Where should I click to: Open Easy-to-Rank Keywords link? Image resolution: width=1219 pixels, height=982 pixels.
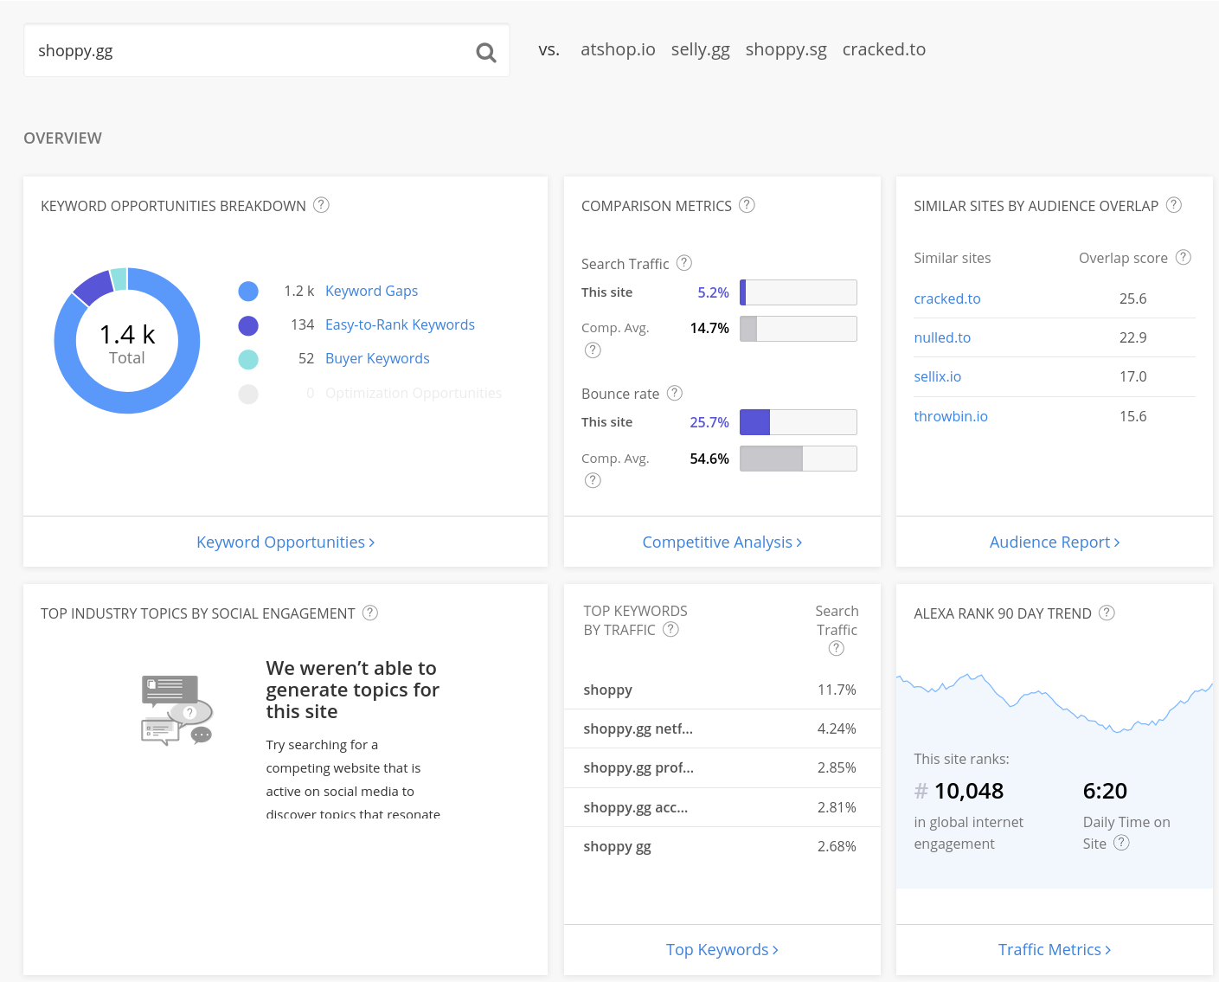(x=400, y=324)
